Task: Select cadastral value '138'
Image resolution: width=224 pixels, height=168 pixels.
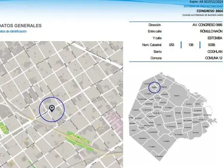Action: pos(191,45)
